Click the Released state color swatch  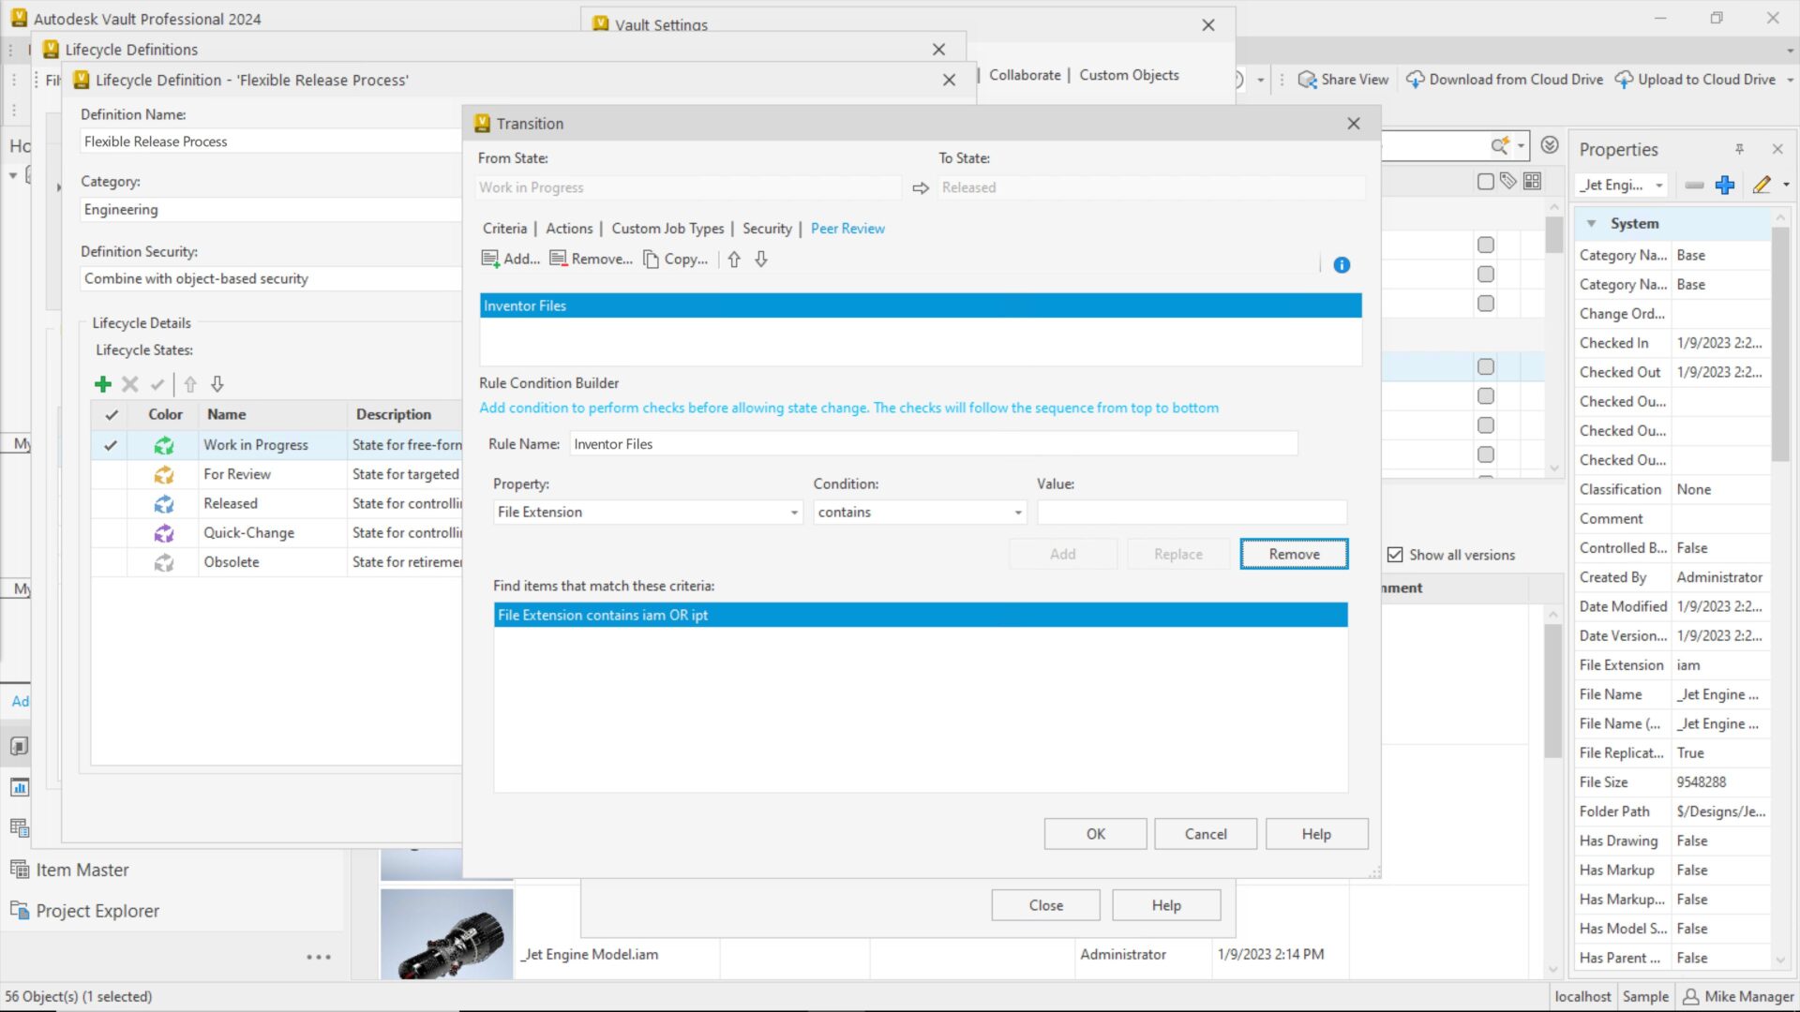(x=164, y=504)
